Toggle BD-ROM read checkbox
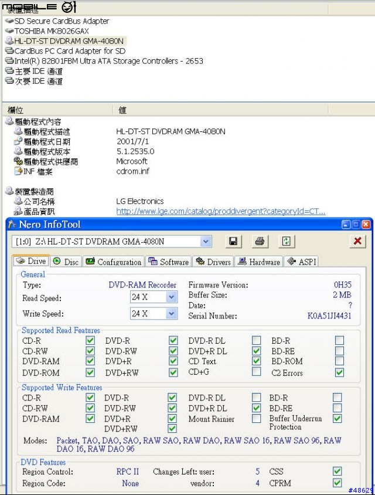 [x=339, y=361]
